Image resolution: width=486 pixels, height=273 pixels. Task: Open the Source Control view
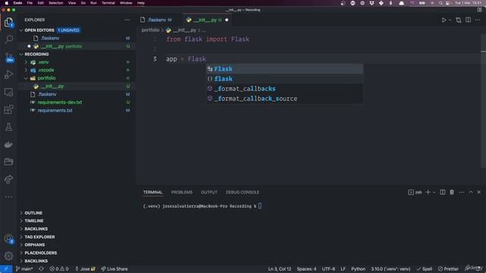coord(8,58)
